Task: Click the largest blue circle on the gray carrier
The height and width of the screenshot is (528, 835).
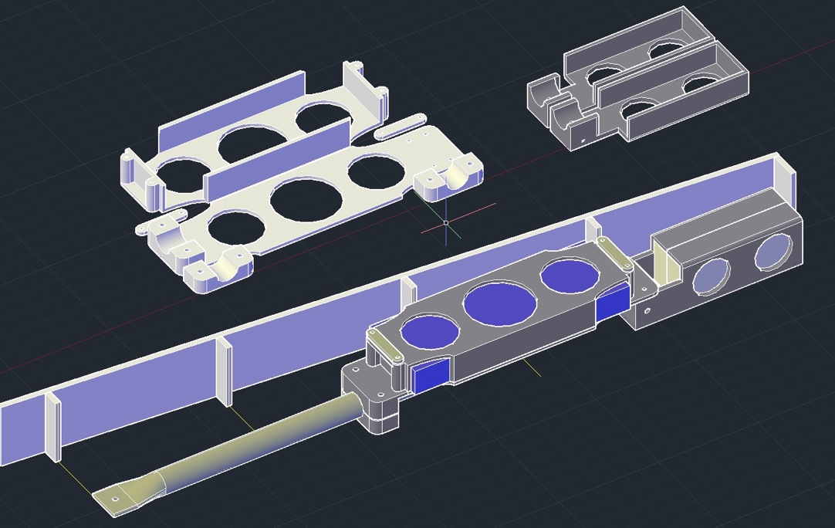Action: (x=499, y=303)
